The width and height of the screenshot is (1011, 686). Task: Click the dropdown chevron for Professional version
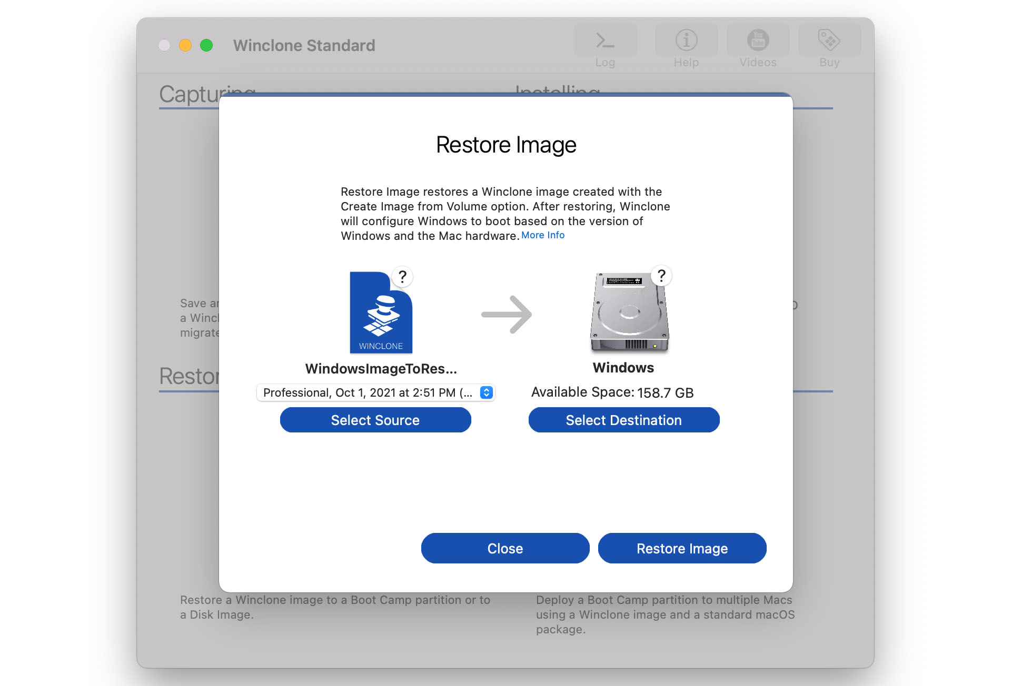(485, 391)
